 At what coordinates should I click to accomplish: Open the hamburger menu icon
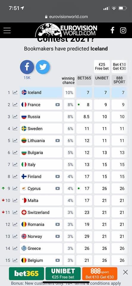tap(7, 30)
